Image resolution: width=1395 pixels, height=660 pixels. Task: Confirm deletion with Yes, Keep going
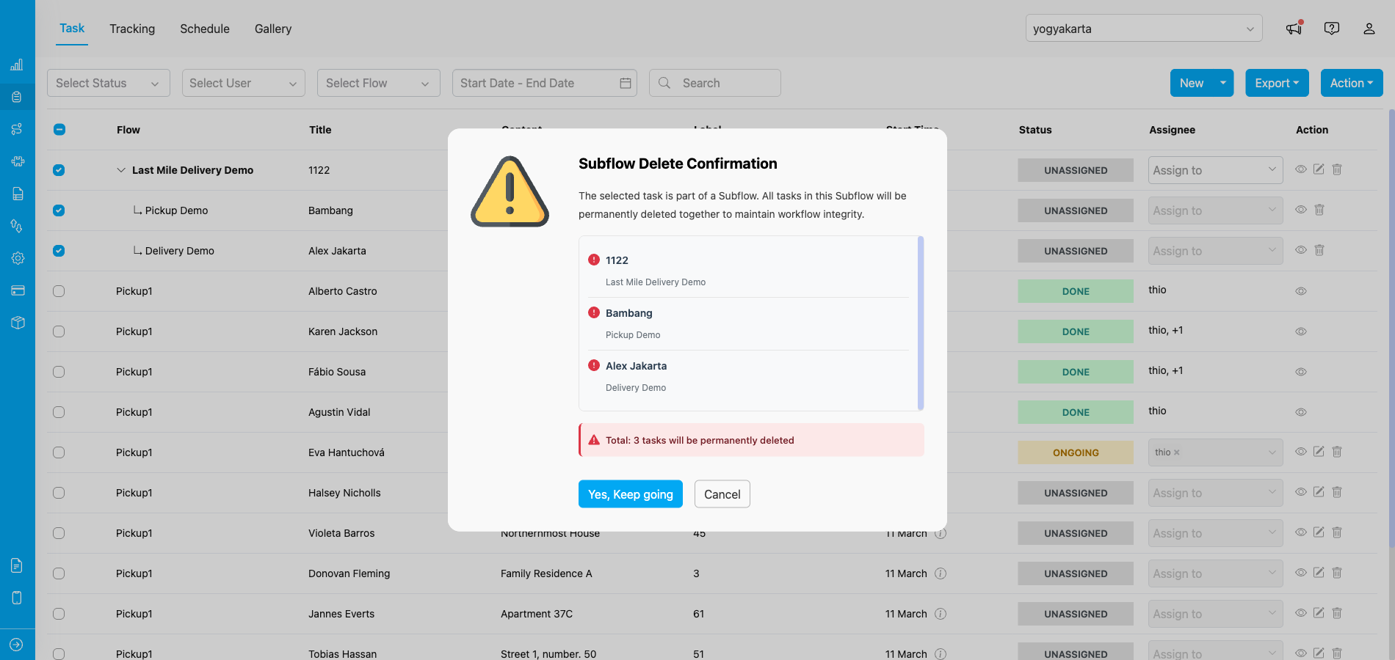point(631,494)
